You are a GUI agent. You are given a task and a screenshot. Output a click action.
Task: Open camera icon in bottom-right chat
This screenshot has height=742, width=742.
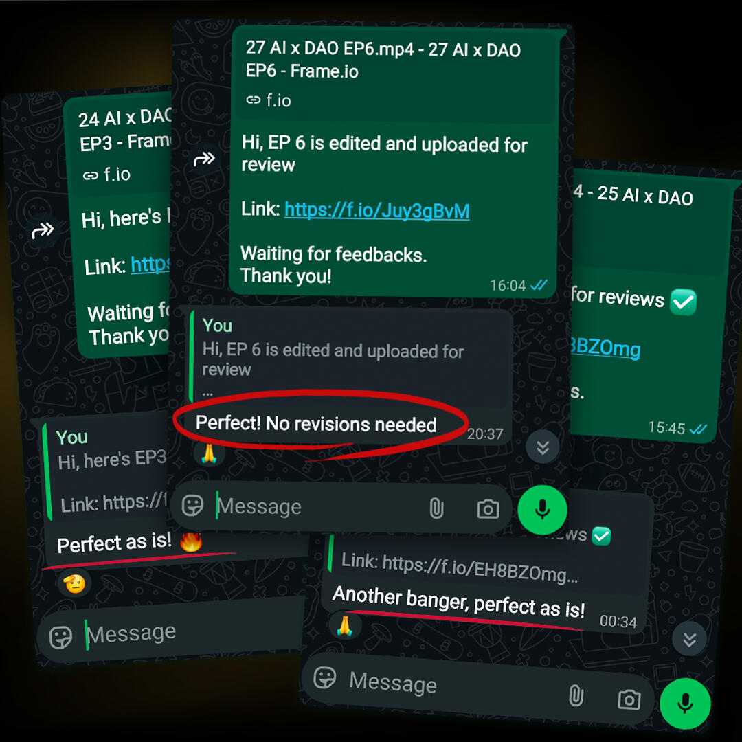(x=629, y=699)
